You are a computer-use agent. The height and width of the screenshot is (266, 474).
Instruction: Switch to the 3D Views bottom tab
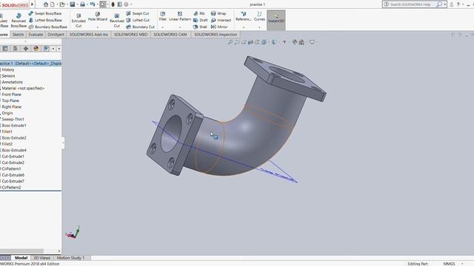pos(41,258)
